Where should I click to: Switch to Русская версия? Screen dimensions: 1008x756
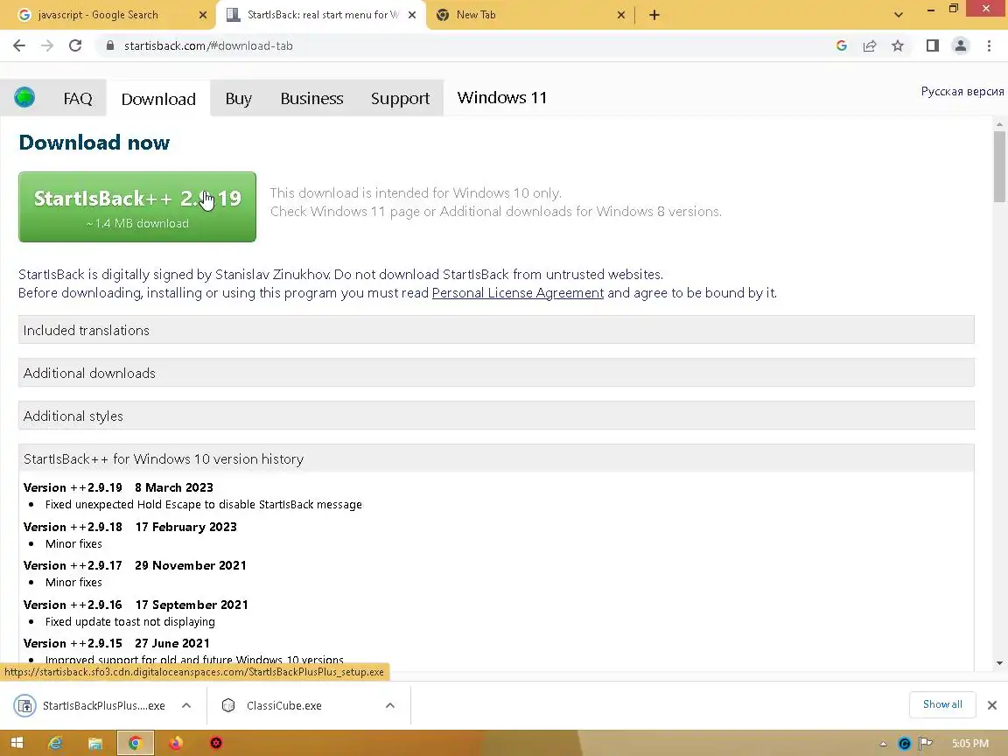[962, 91]
